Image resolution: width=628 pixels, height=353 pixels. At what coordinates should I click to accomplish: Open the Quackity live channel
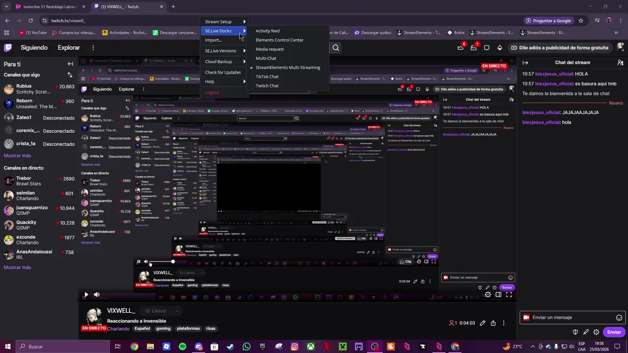(x=39, y=225)
